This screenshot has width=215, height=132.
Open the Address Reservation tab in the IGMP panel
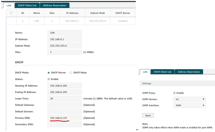(189, 72)
